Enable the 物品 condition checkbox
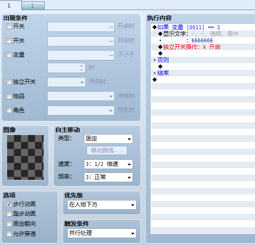 9,96
